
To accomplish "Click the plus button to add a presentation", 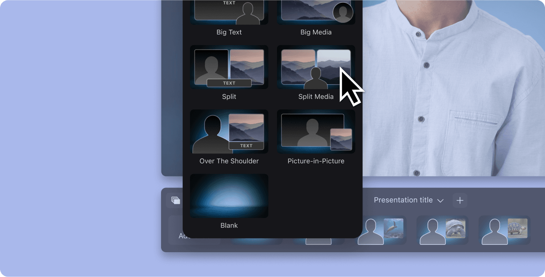I will [x=460, y=200].
